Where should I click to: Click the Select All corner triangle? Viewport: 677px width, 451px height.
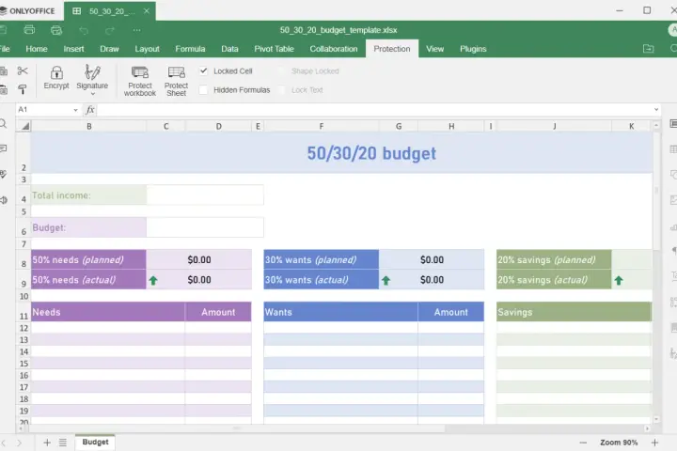24,126
